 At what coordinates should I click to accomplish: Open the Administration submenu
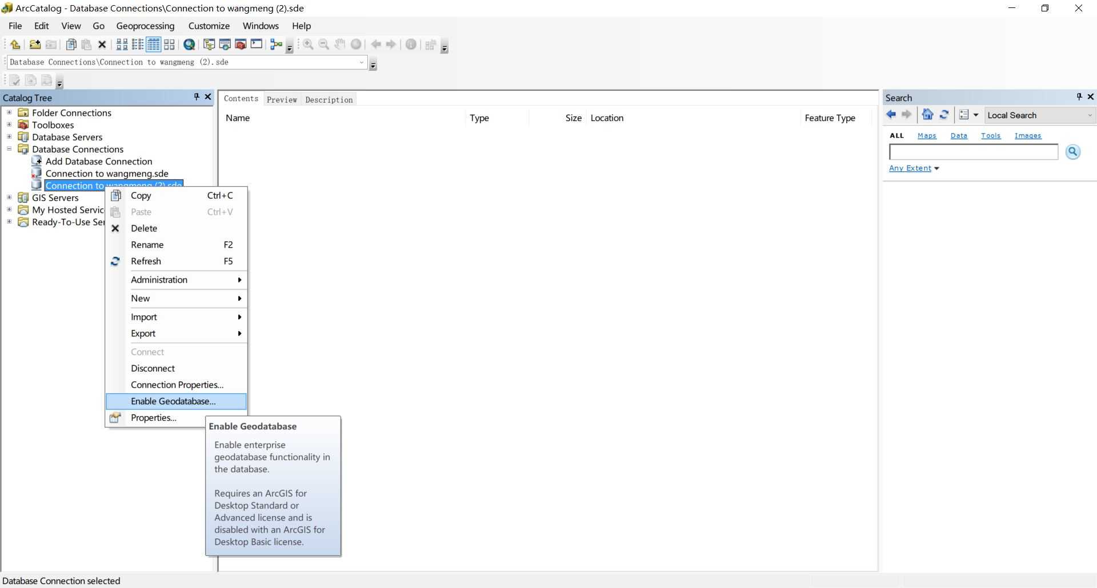tap(176, 280)
